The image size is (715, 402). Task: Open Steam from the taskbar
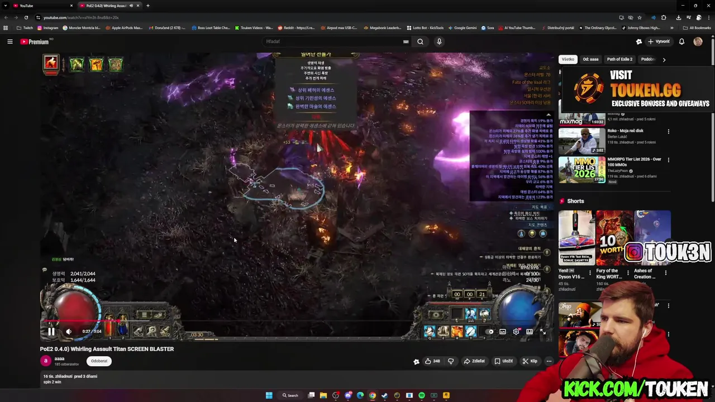[385, 395]
